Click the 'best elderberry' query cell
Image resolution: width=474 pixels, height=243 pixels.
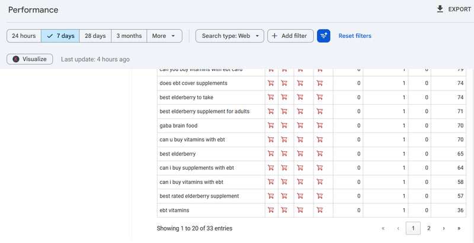pos(211,154)
